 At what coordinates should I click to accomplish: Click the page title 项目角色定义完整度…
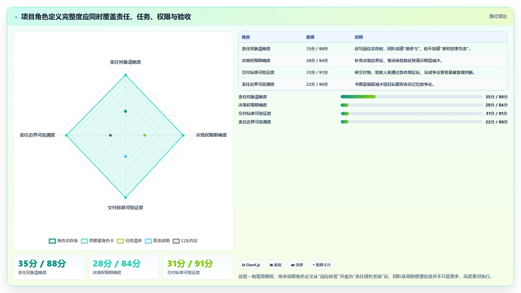(106, 17)
